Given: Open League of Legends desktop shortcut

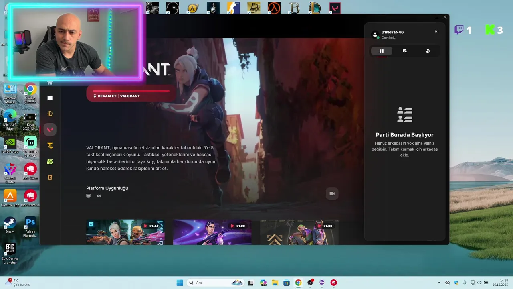Looking at the screenshot, I should (x=315, y=8).
